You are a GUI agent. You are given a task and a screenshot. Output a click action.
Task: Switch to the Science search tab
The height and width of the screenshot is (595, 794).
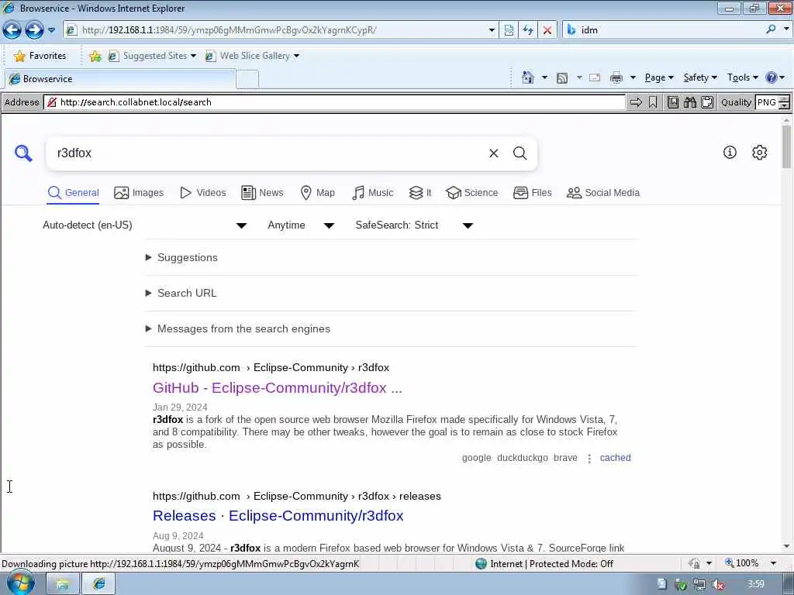pyautogui.click(x=472, y=193)
